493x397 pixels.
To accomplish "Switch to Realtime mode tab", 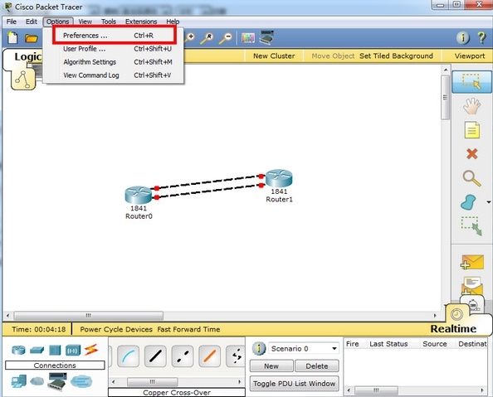I will (453, 328).
